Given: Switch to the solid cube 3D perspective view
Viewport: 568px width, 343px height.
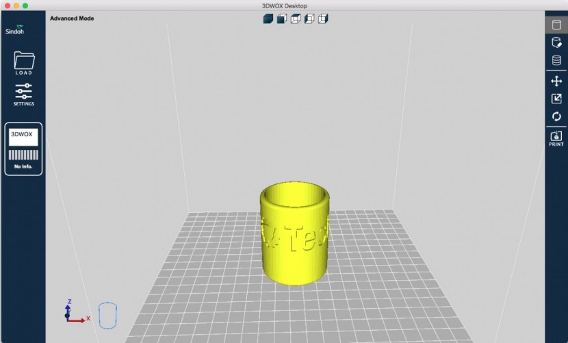Looking at the screenshot, I should (268, 18).
